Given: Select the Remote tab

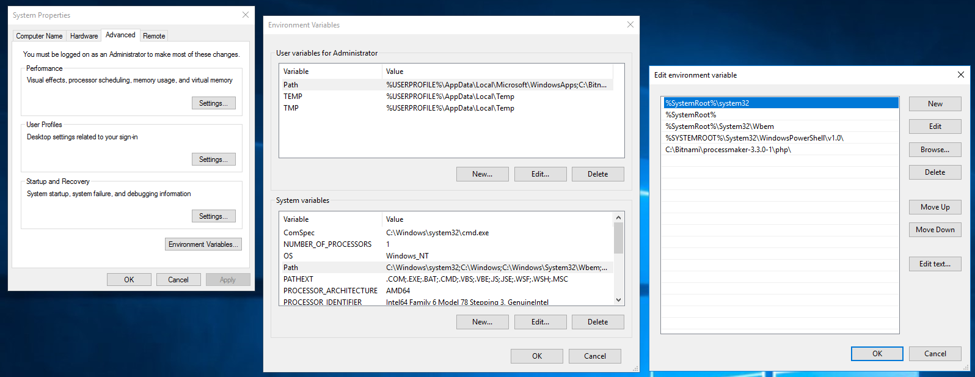Looking at the screenshot, I should point(154,36).
